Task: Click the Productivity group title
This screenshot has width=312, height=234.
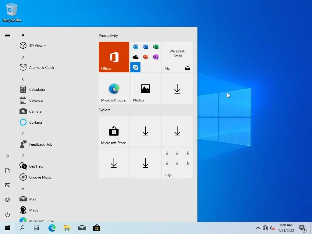Action: point(108,36)
